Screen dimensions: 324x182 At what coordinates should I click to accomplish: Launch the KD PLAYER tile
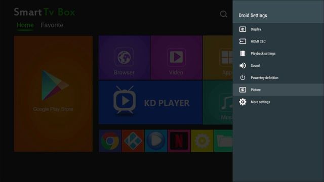[150, 102]
